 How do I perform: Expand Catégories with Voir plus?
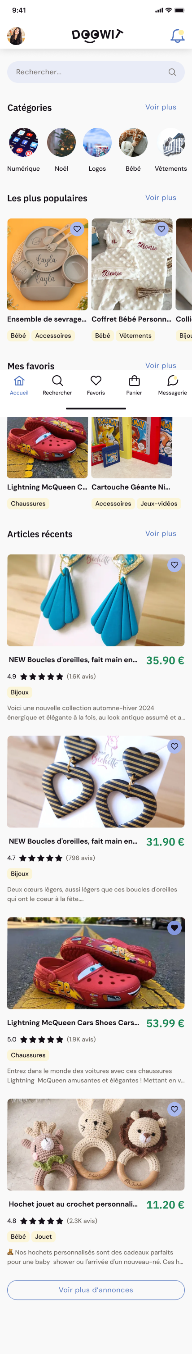click(161, 107)
